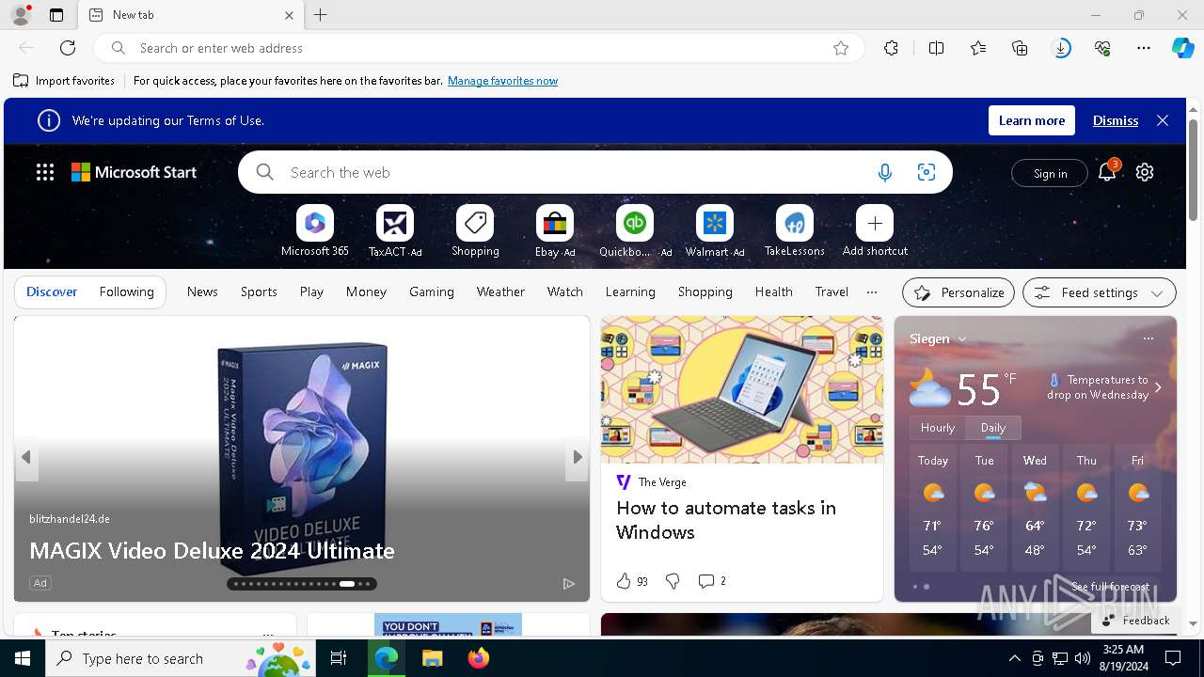
Task: Open Microsoft Start settings gear
Action: click(x=1145, y=172)
